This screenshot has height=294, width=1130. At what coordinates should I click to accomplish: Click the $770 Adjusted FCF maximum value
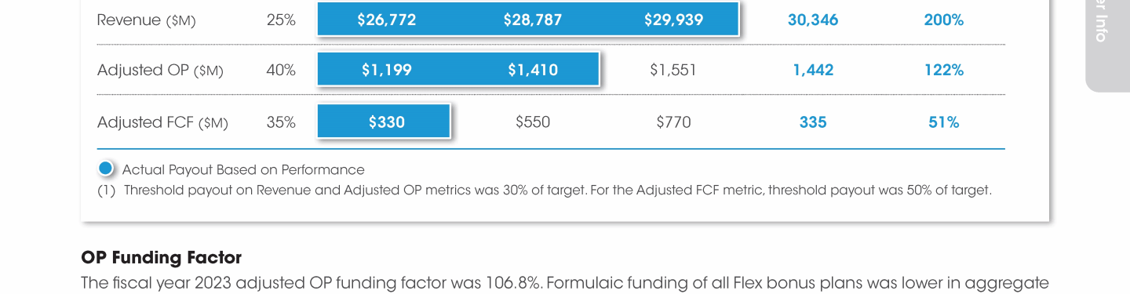point(673,122)
